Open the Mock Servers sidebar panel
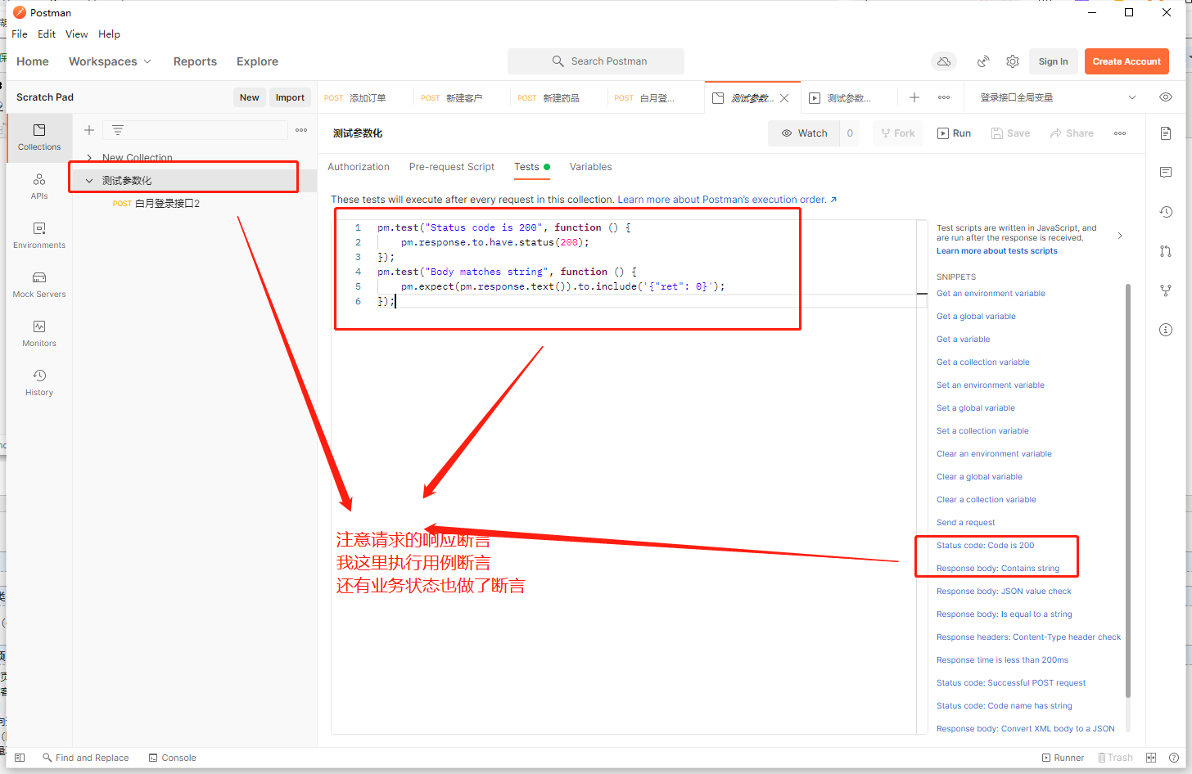Screen dimensions: 1192x774 (x=39, y=284)
